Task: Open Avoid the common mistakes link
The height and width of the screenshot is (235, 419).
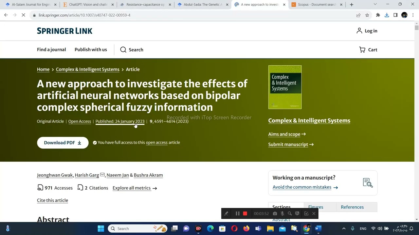Action: (305, 187)
